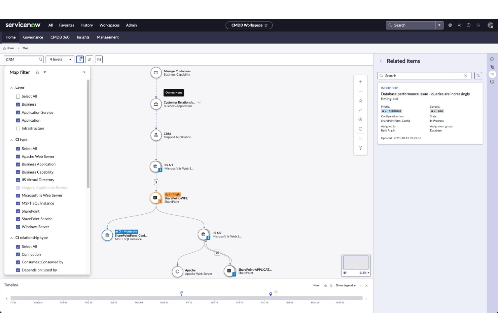The image size is (498, 332).
Task: Click the ServiceNow logo
Action: (23, 25)
